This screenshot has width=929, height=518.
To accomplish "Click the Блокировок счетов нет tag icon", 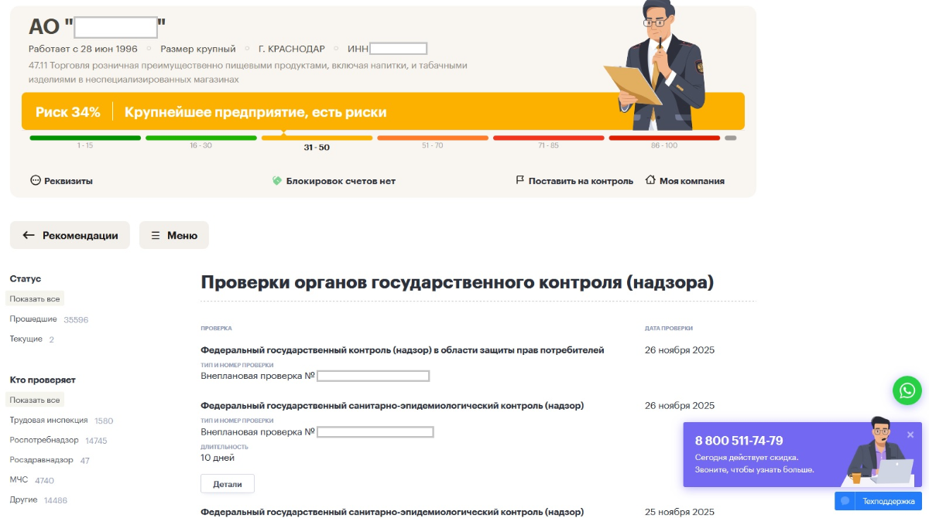I will click(x=276, y=181).
